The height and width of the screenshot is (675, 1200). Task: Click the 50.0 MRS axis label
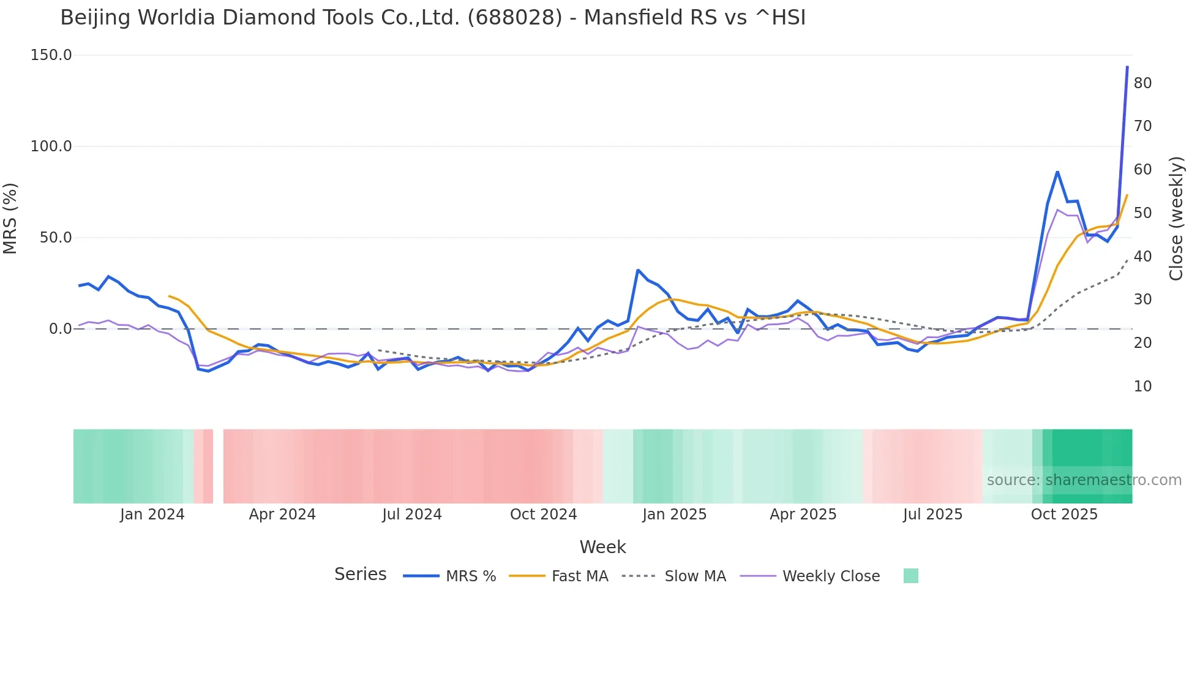[56, 238]
